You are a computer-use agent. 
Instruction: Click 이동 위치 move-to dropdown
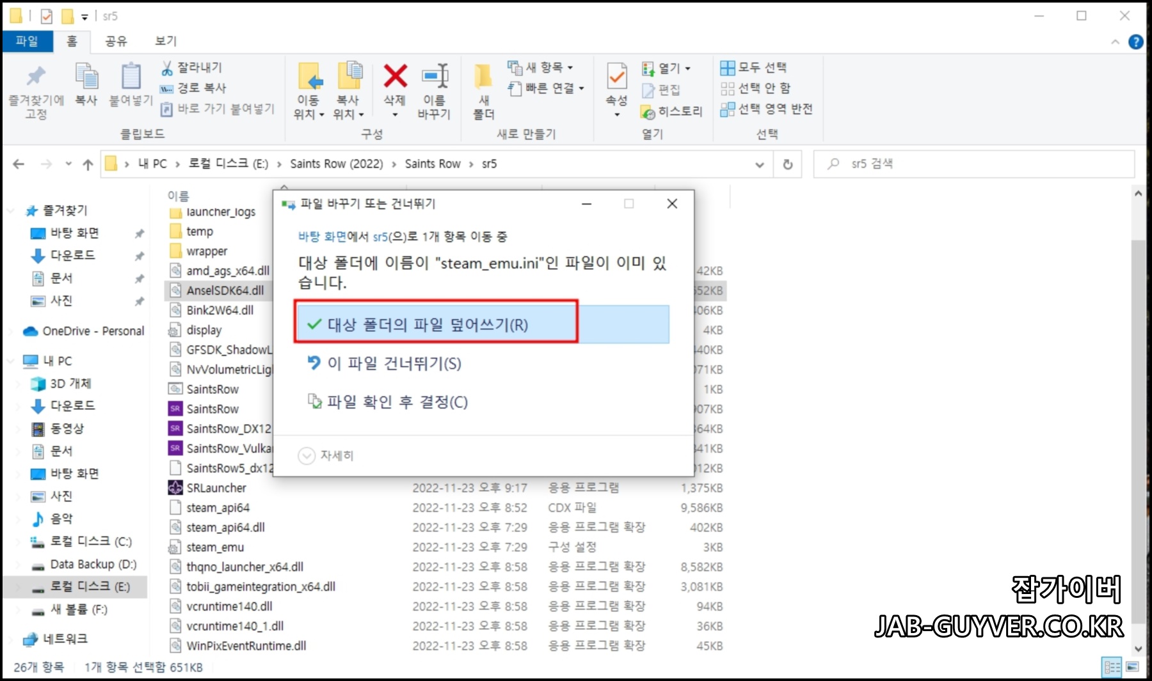pos(310,91)
